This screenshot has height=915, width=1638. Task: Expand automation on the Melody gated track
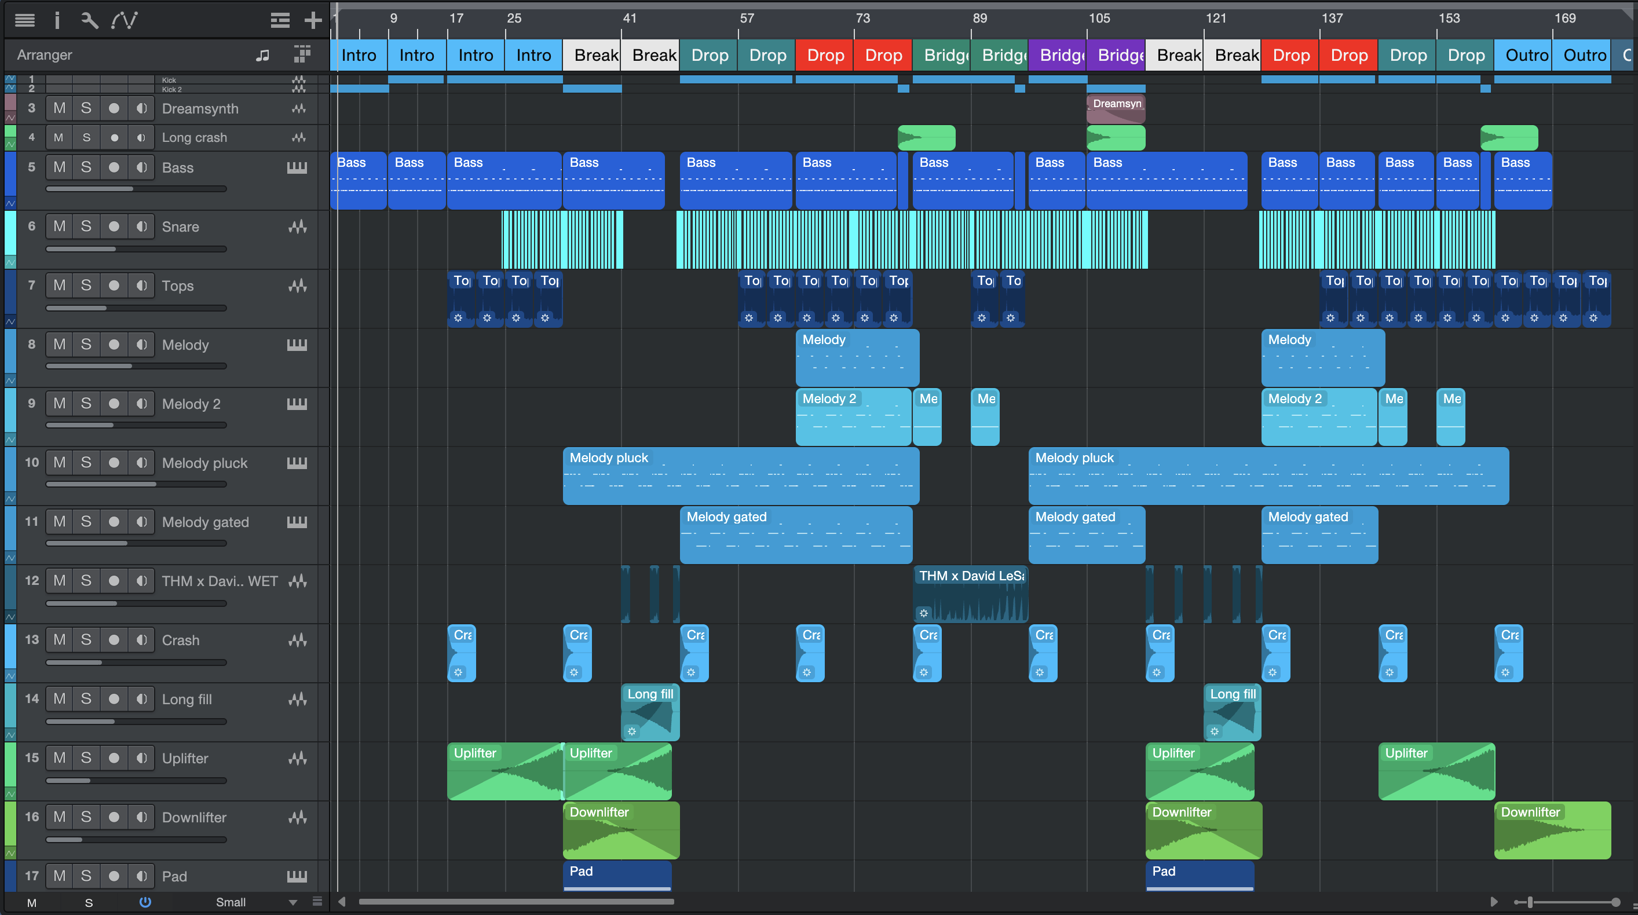tap(10, 558)
